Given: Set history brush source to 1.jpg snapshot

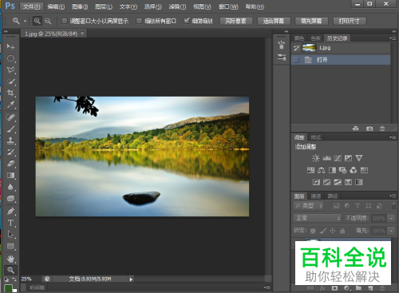Looking at the screenshot, I should pos(296,48).
